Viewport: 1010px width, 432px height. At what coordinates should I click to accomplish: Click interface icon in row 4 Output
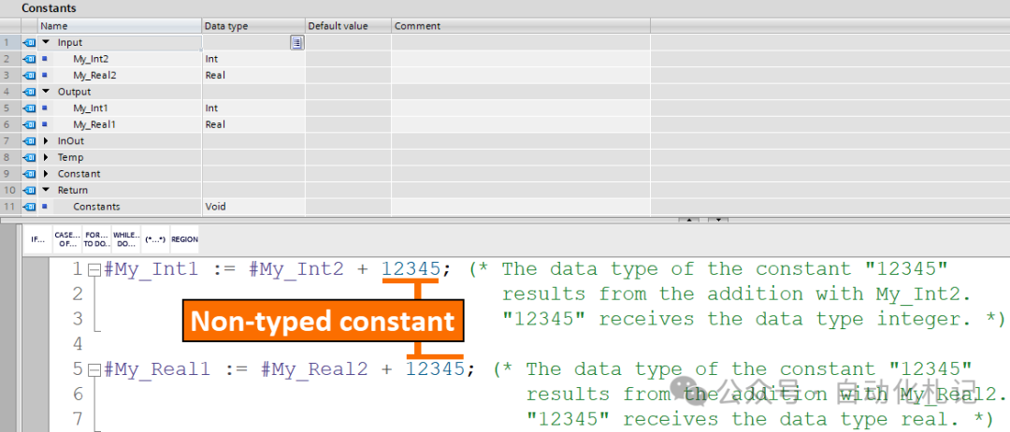(29, 92)
